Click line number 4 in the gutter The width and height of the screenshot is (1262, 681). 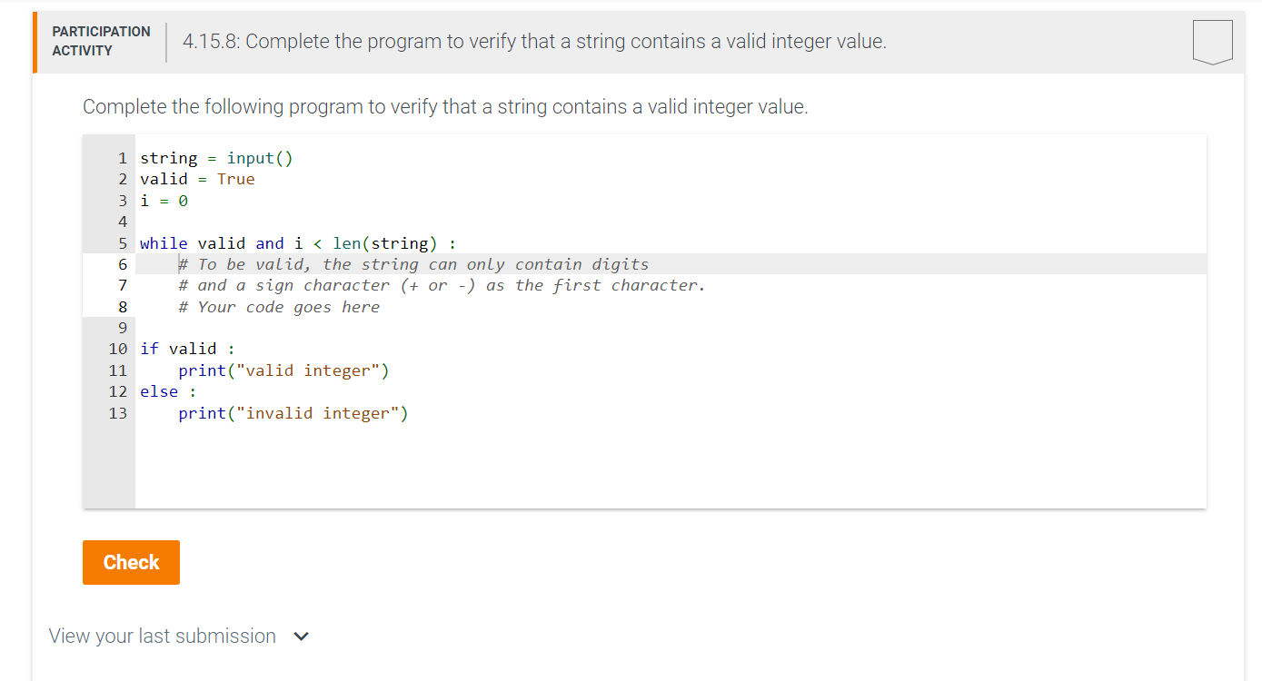(123, 222)
